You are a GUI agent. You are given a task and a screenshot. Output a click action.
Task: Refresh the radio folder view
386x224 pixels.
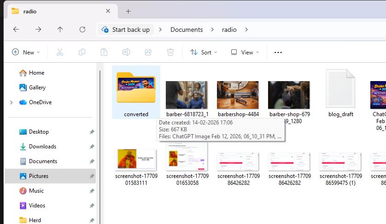82,29
